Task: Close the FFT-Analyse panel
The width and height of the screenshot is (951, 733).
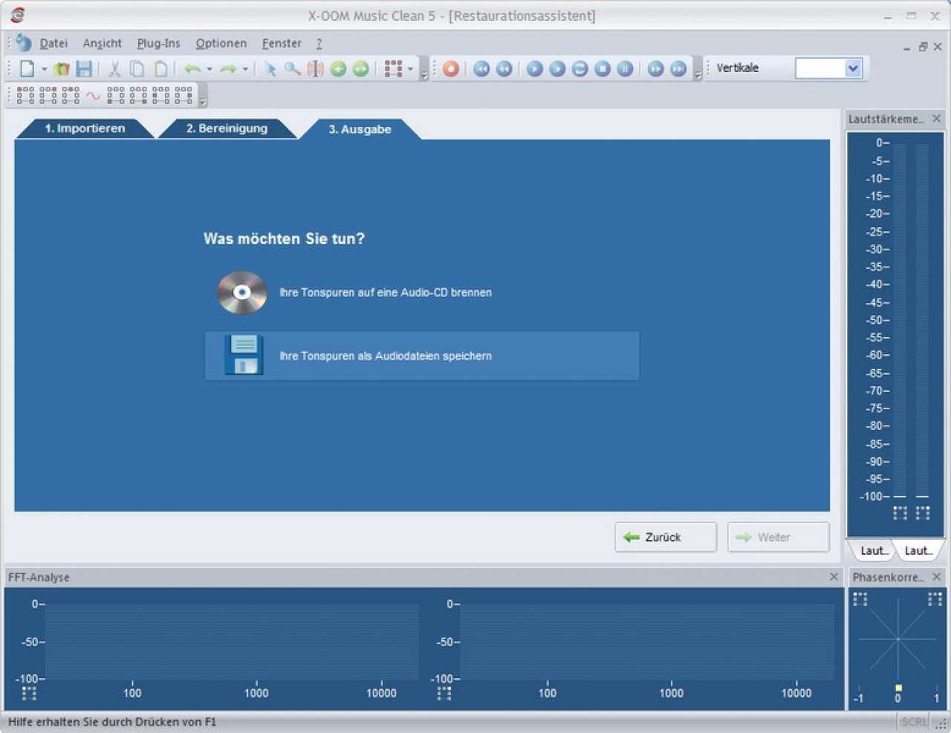Action: (834, 576)
